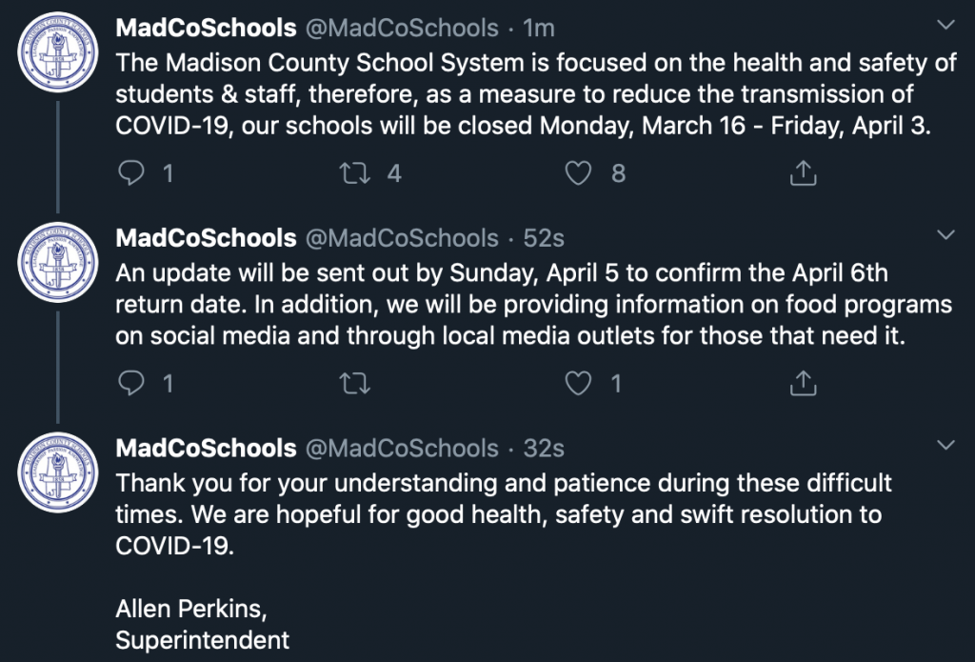
Task: Click the avatar on the third tweet
Action: coord(58,472)
